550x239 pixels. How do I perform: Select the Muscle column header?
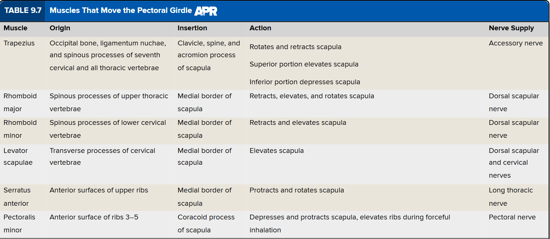(x=16, y=28)
